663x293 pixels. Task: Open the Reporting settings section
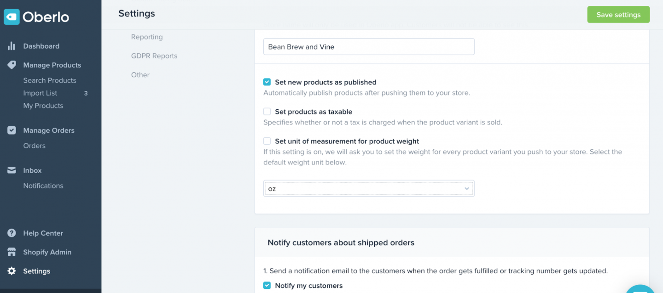147,37
